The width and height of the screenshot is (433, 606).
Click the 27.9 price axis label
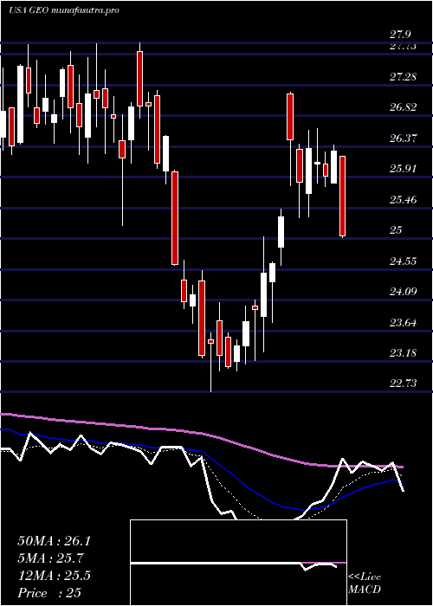[x=400, y=35]
